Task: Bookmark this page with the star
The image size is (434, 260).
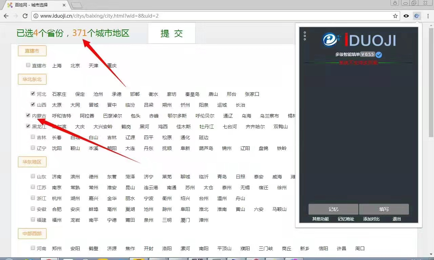Action: pyautogui.click(x=395, y=16)
